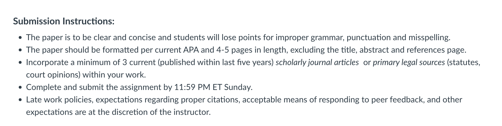The image size is (502, 126).
Task: Click the "Submission Instructions:" heading
Action: click(x=64, y=21)
